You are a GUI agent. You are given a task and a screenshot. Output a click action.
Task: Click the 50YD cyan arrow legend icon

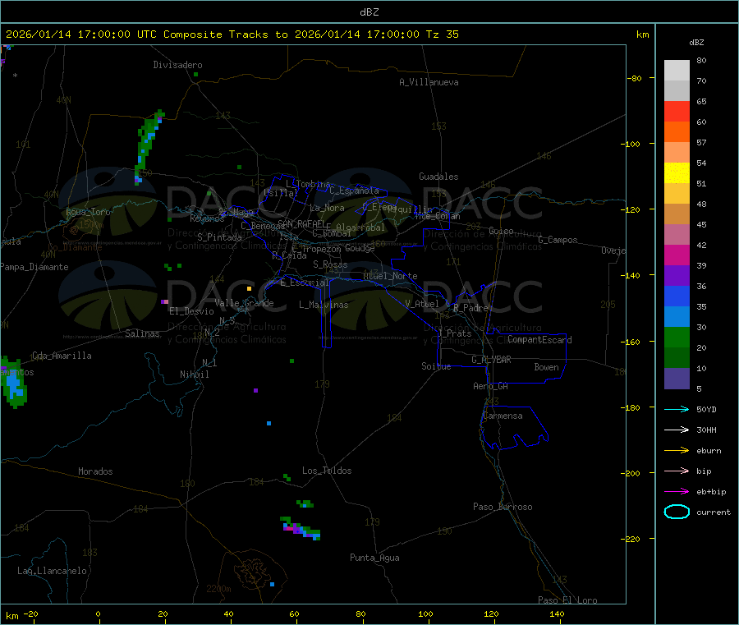[x=677, y=409]
